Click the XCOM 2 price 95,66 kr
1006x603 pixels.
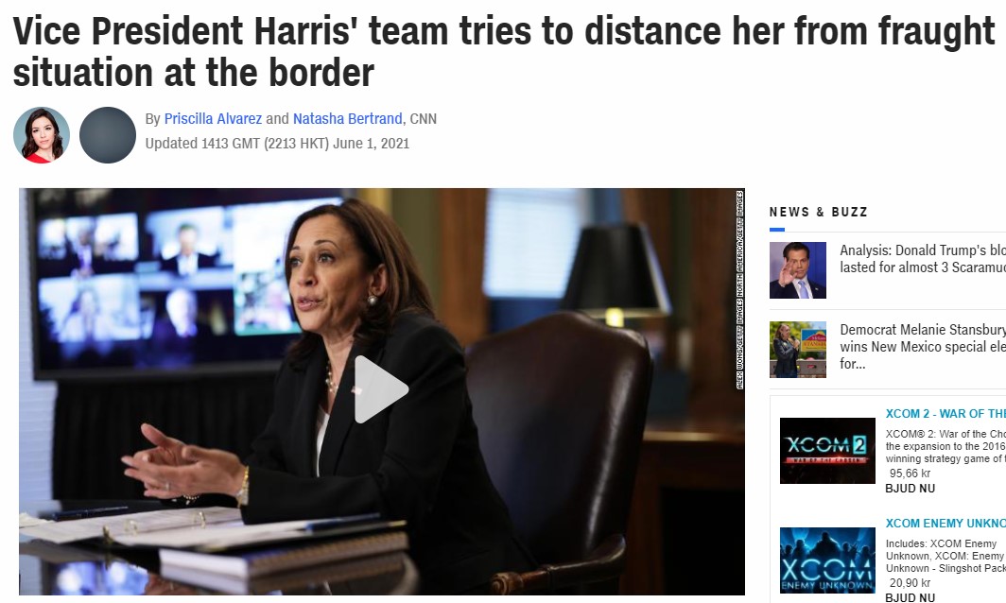(x=910, y=474)
